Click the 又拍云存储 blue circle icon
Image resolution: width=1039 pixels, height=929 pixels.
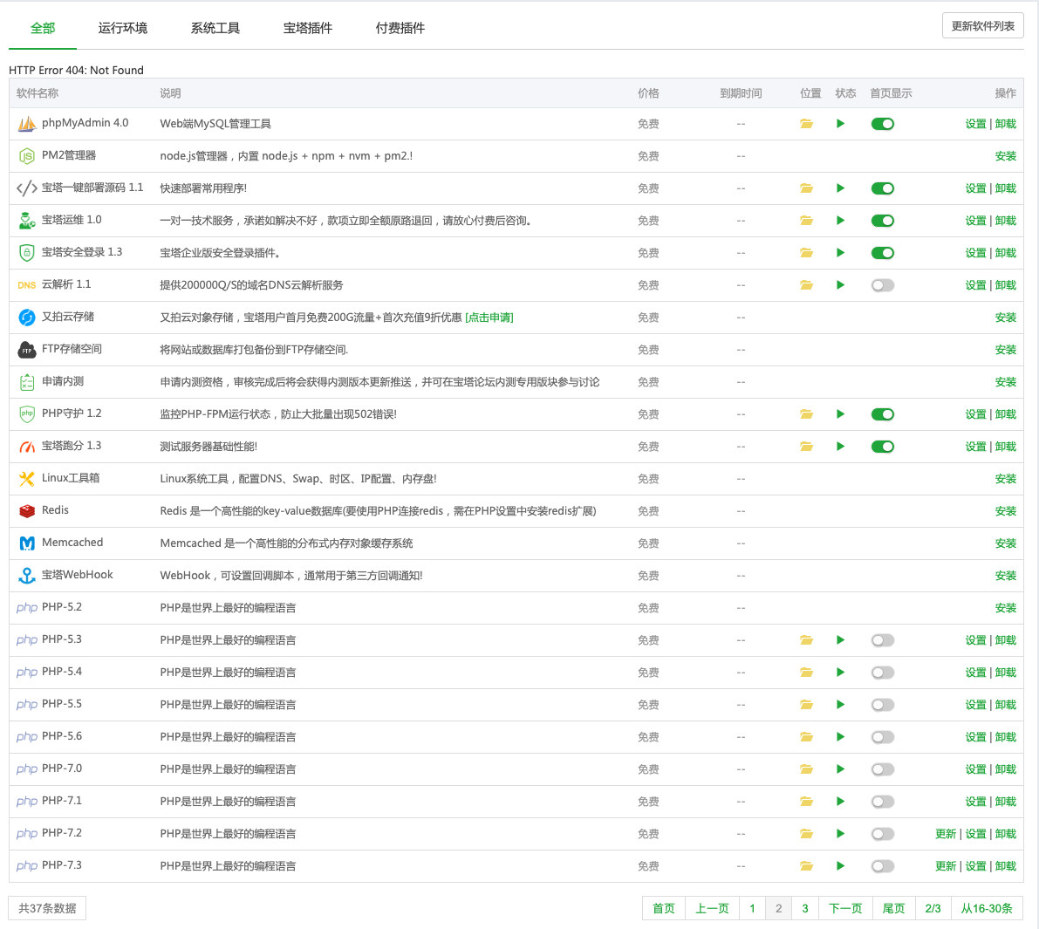26,318
